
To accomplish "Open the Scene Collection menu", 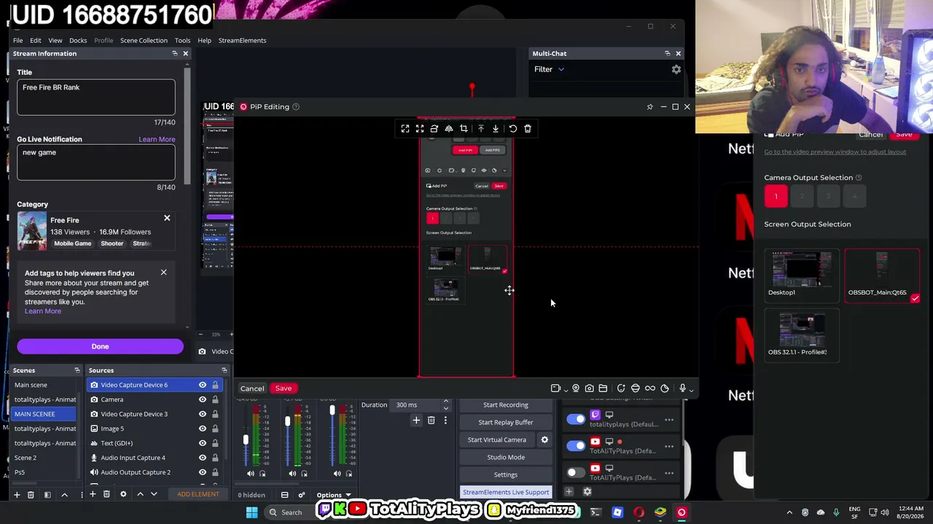I will click(144, 41).
